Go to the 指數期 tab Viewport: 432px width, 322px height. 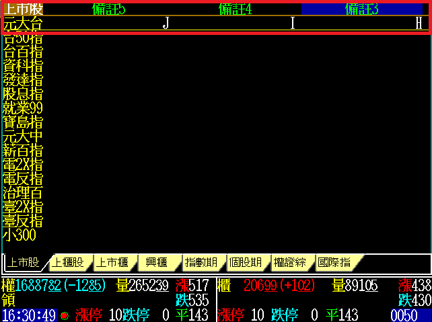pos(201,262)
